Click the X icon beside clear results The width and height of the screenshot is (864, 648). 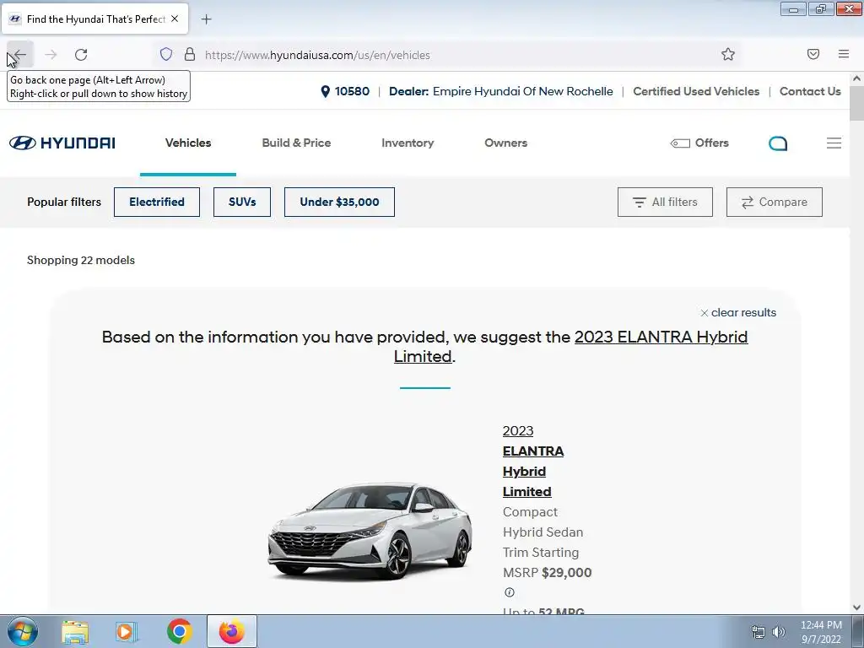(x=704, y=313)
